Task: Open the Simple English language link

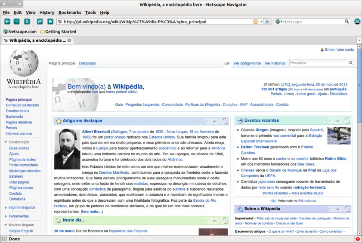Action: pyautogui.click(x=21, y=231)
